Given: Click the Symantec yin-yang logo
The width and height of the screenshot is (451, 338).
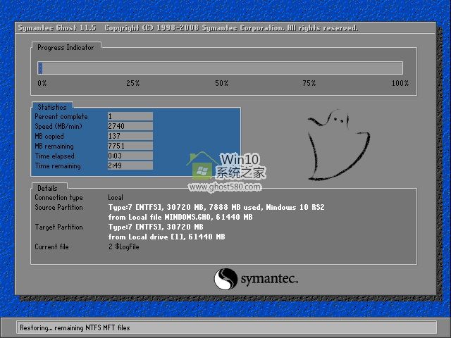Looking at the screenshot, I should (225, 280).
